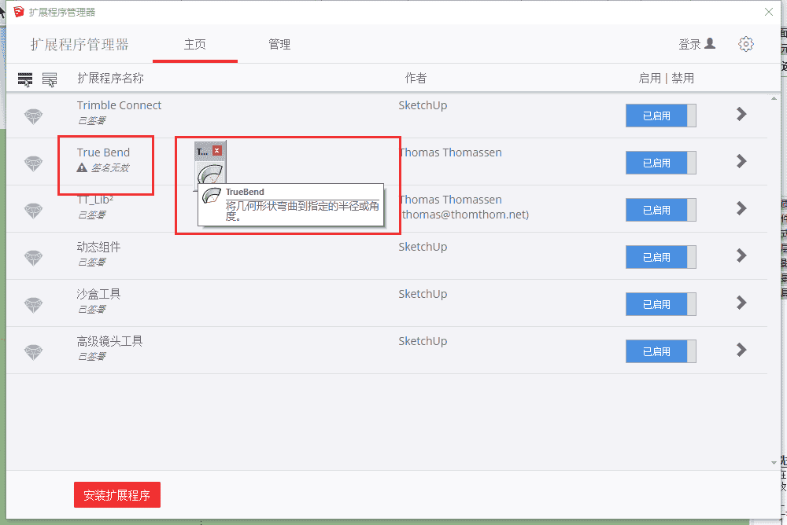Click the gem icon for TT_Lib²
Viewport: 787px width, 525px height.
(34, 211)
